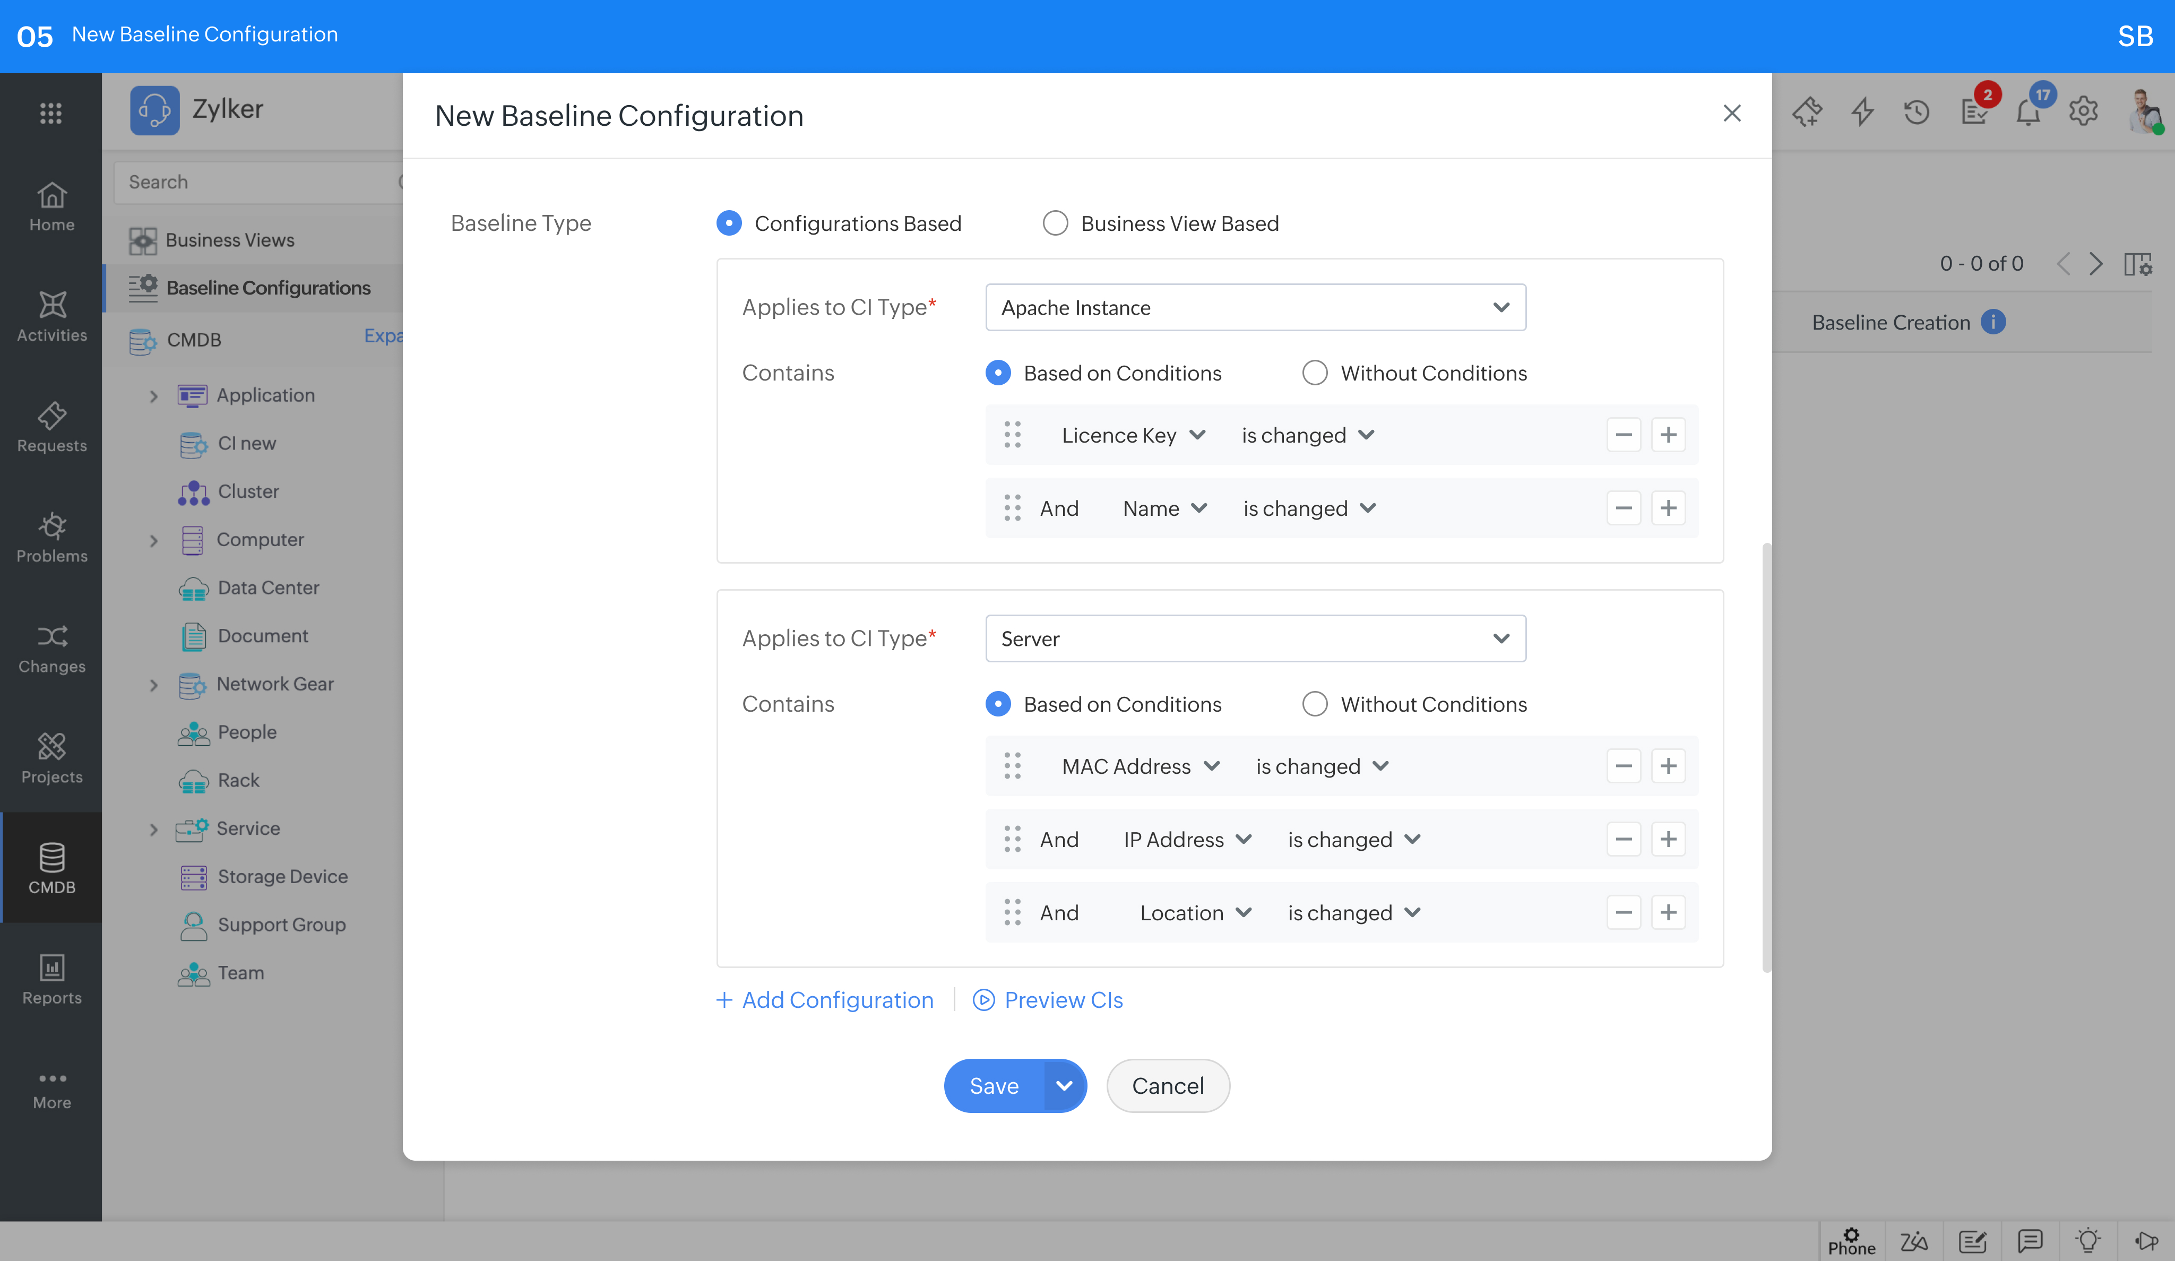Image resolution: width=2175 pixels, height=1261 pixels.
Task: Open the apps grid launcher icon
Action: tap(51, 113)
